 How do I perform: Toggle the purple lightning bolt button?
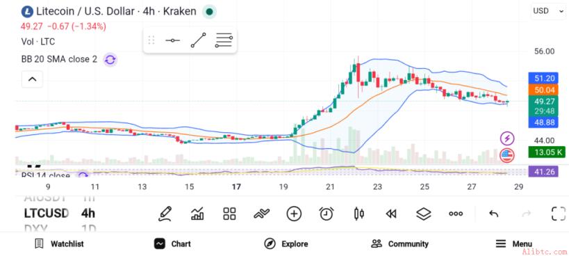click(507, 138)
